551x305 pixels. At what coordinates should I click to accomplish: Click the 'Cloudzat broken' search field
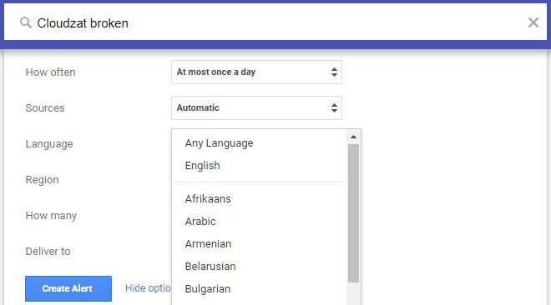275,22
